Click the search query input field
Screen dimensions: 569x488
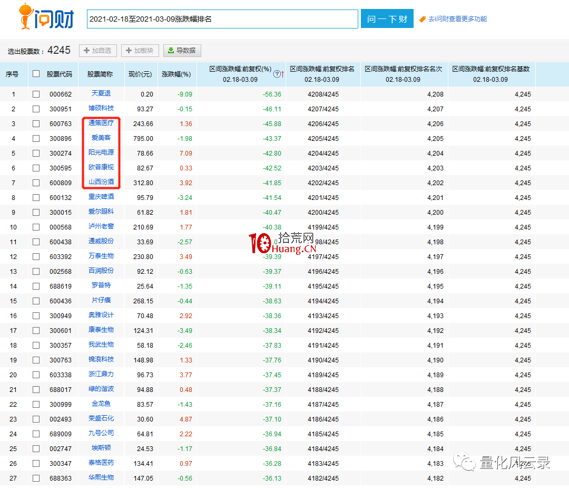[222, 19]
